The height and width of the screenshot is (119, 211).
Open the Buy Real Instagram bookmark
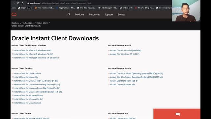86,8
